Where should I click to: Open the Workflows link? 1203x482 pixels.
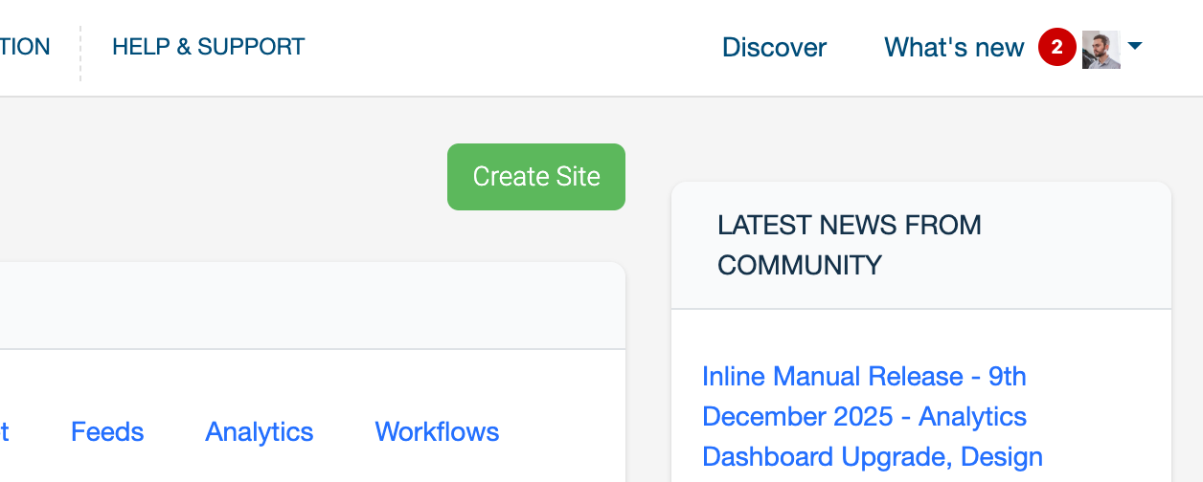point(437,431)
